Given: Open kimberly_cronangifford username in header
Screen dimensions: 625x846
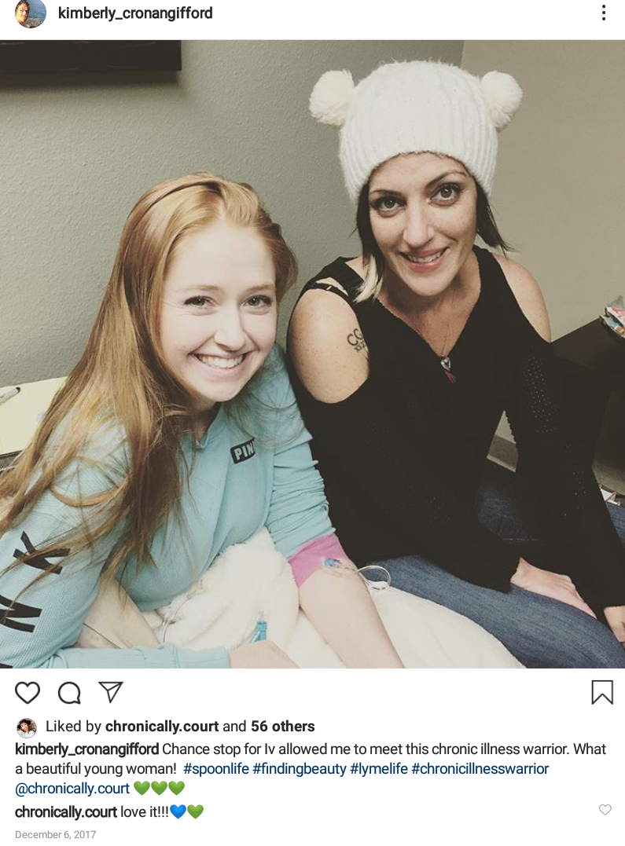Looking at the screenshot, I should click(135, 13).
